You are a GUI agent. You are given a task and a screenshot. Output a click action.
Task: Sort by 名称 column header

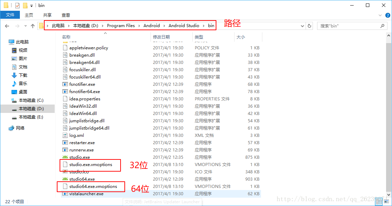[66, 37]
